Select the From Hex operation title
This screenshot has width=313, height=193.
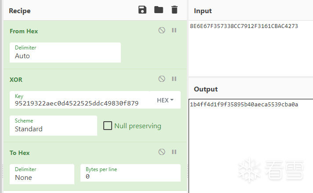click(24, 31)
